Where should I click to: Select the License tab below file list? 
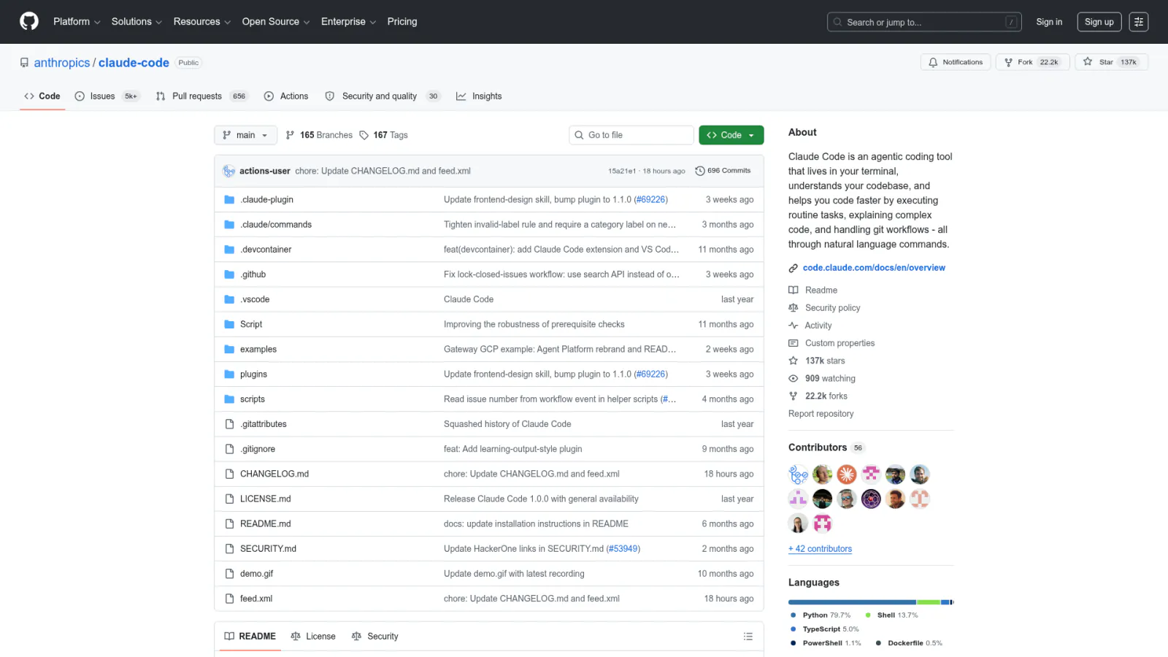click(313, 637)
